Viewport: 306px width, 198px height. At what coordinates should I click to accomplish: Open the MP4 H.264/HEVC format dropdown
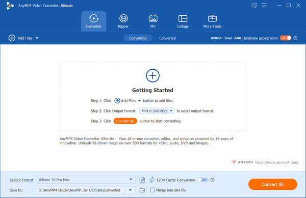click(157, 111)
